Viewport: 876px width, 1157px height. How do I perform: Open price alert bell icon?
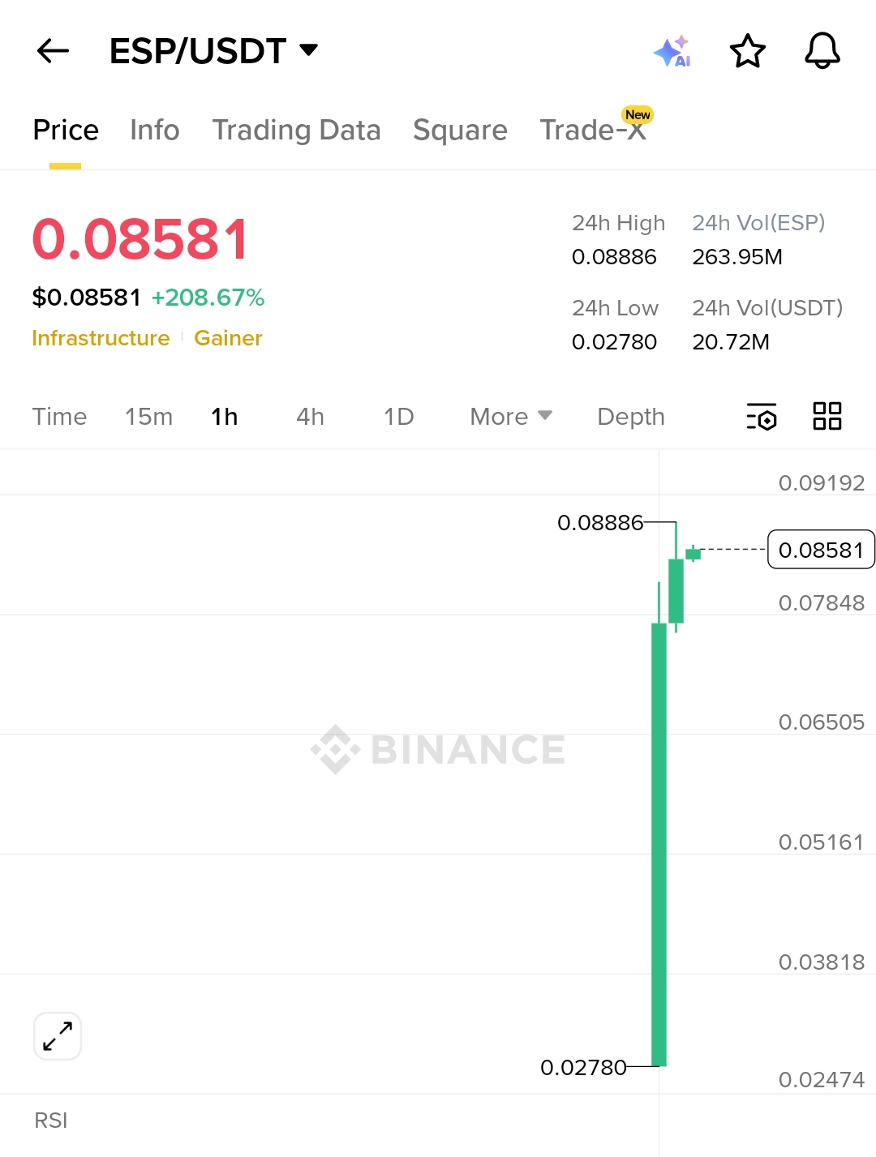click(822, 51)
